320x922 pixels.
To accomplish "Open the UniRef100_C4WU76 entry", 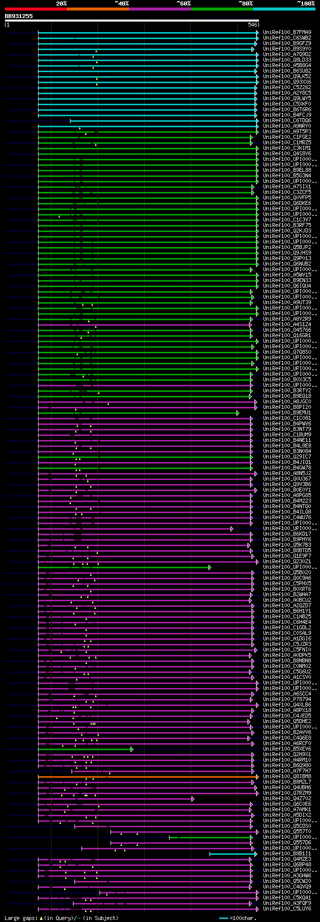I will tap(287, 518).
